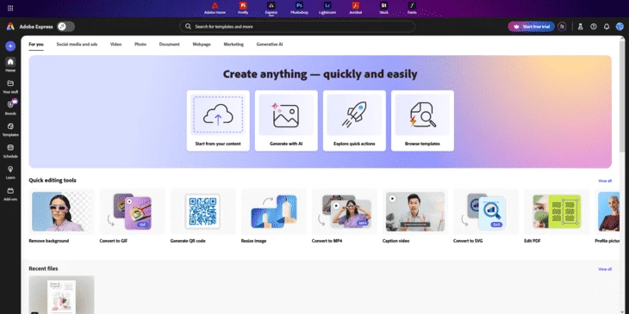Switch to the Photo tab
The width and height of the screenshot is (629, 314).
(140, 45)
